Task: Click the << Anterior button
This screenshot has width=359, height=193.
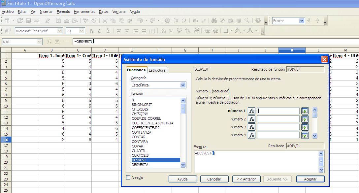Action: click(x=246, y=179)
